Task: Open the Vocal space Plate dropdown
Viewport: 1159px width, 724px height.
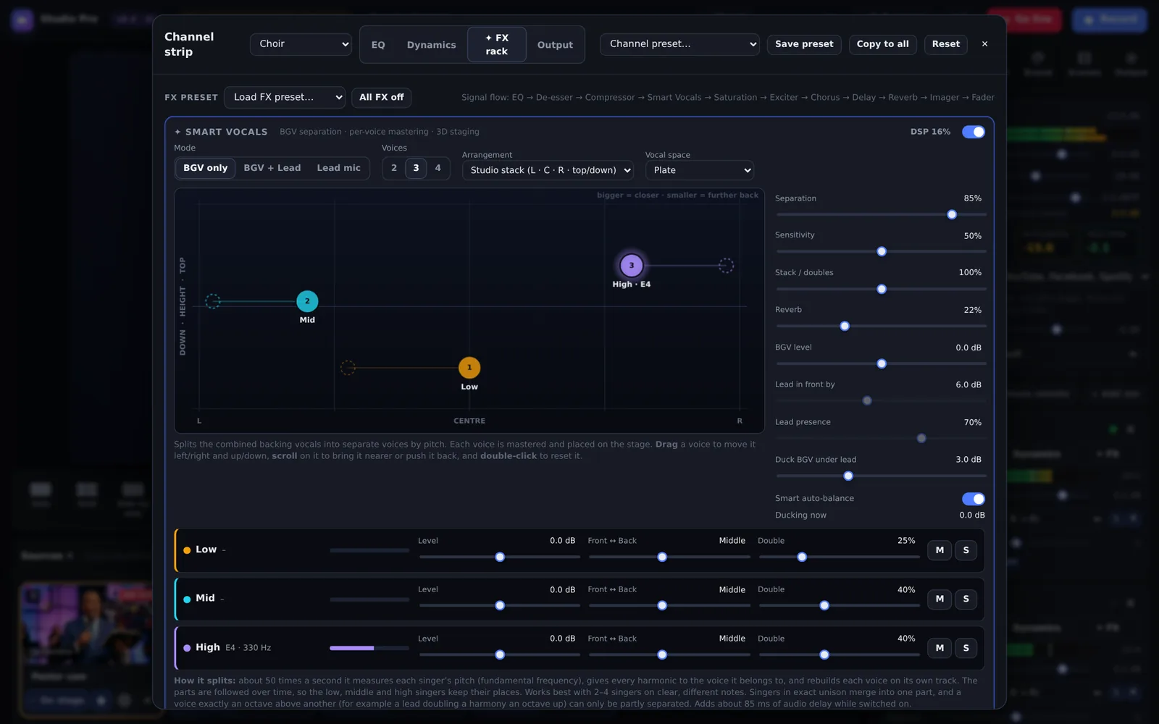Action: pos(700,170)
